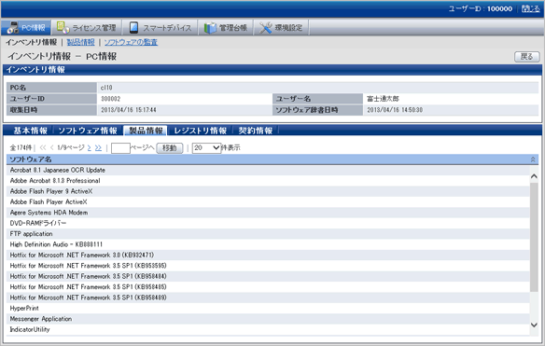
Task: Select row Adobe Acrobat 8.1.3 Professional
Action: 268,181
